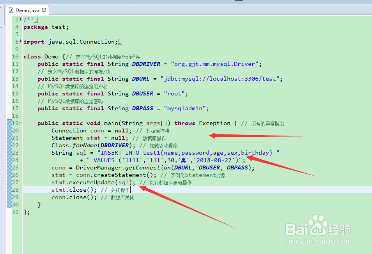Click 'DriverManager.getConnection' on line 25
The width and height of the screenshot is (372, 254).
coord(123,168)
